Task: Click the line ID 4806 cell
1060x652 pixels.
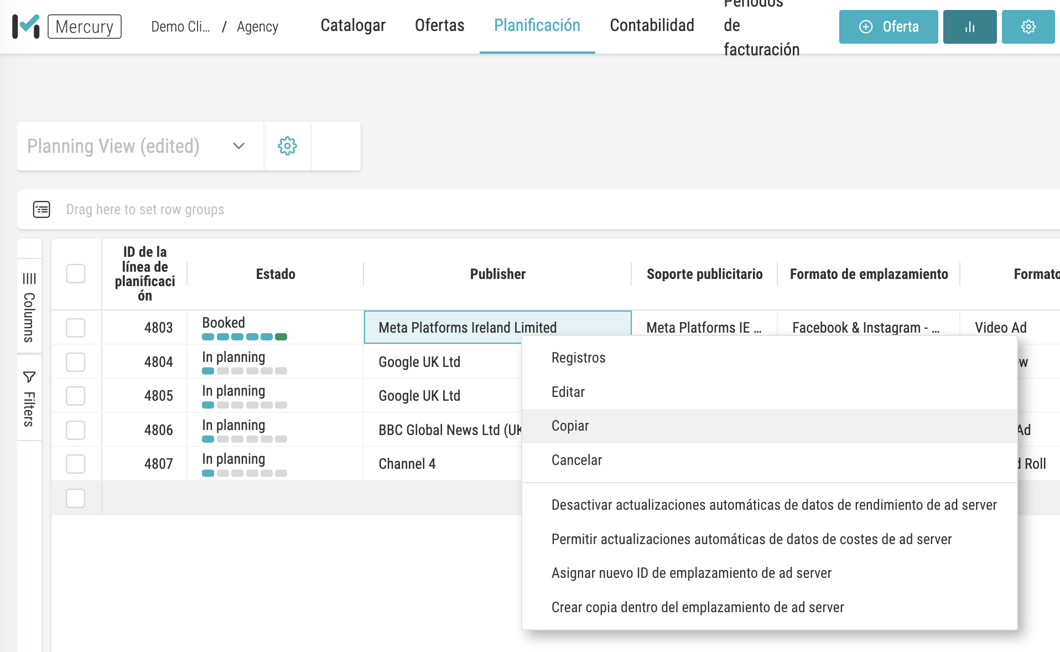Action: 145,430
